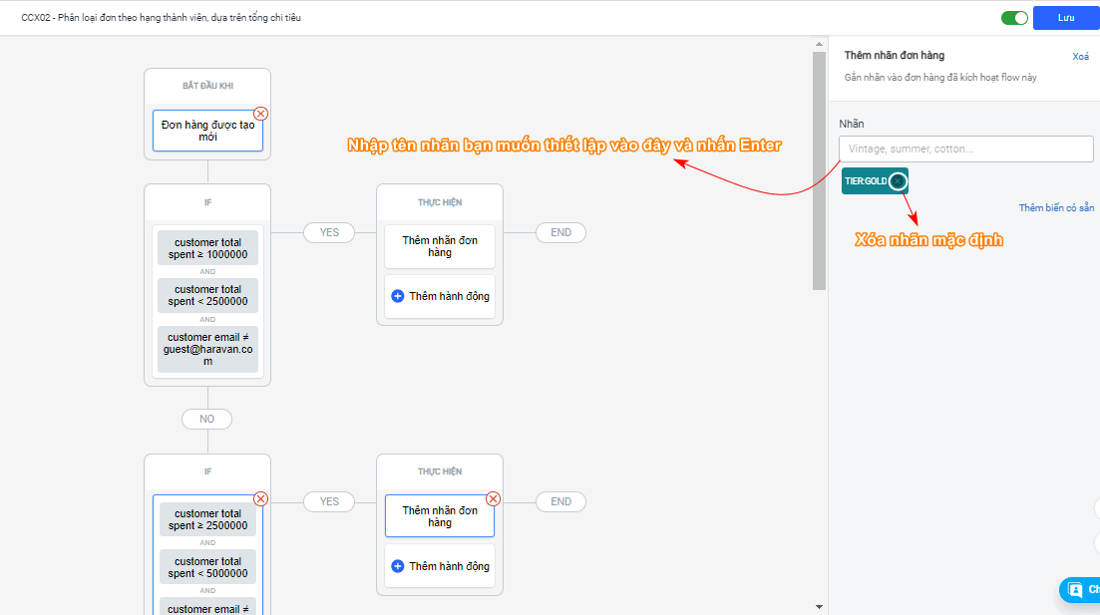
Task: Click the first END node
Action: 560,232
